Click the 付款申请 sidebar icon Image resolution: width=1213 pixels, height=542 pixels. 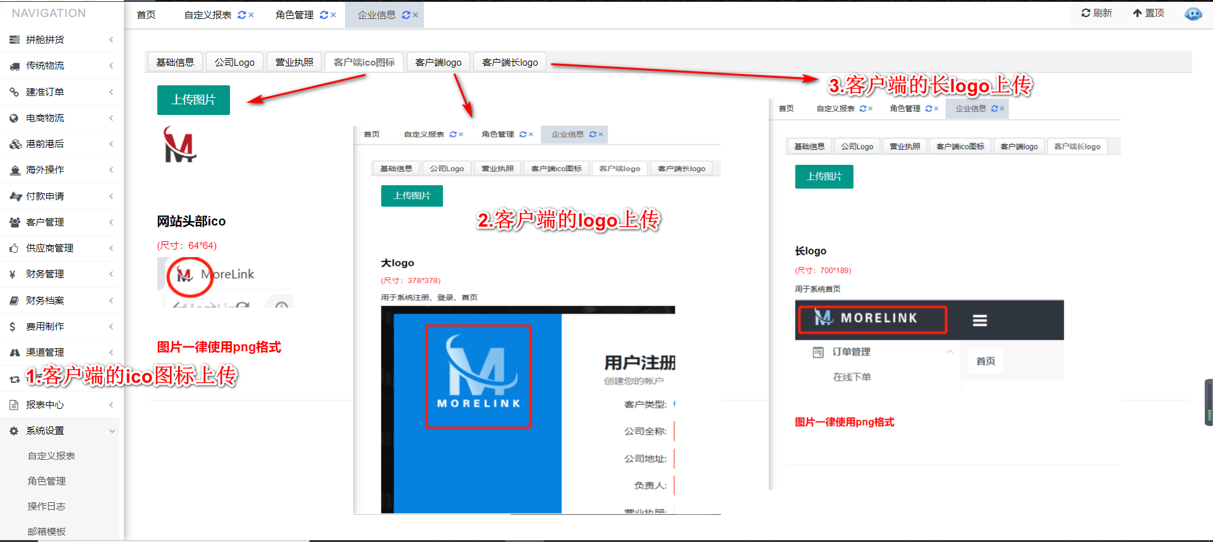[x=15, y=196]
